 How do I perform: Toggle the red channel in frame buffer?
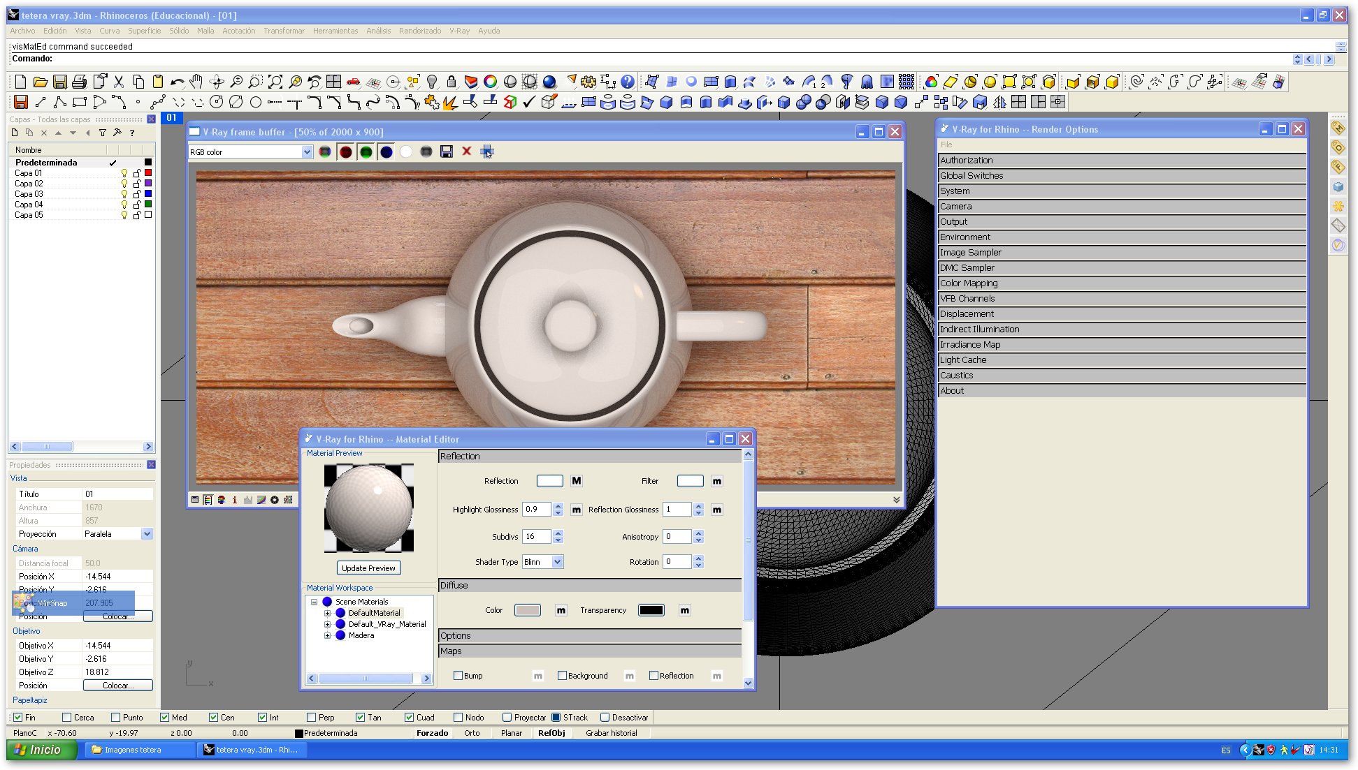pos(345,151)
